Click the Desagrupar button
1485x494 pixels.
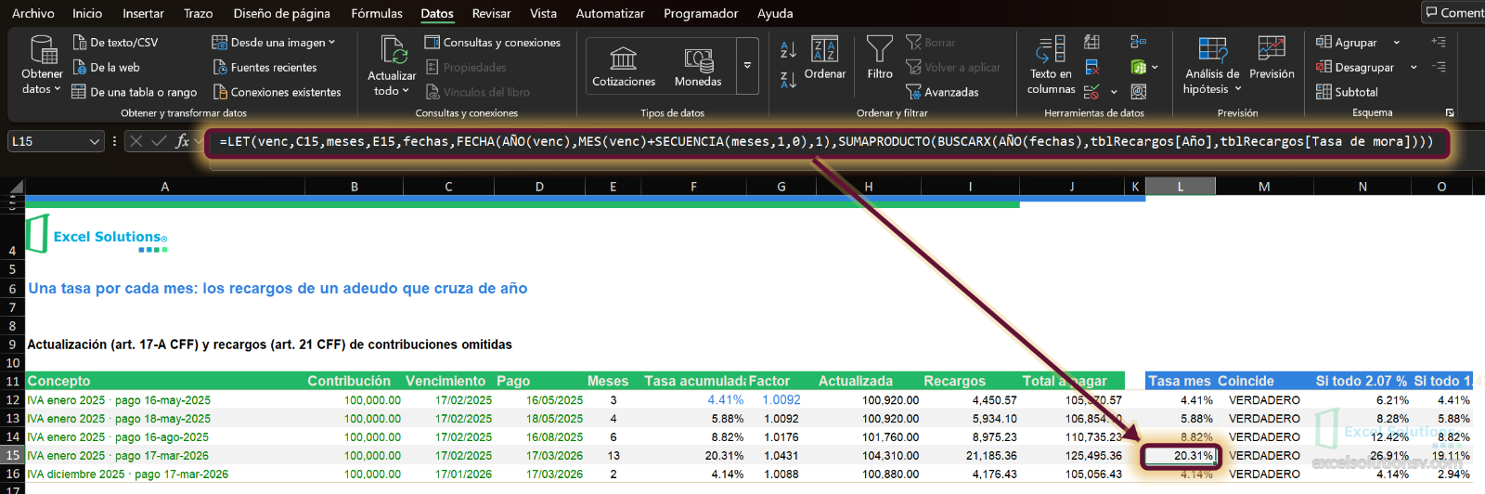click(x=1355, y=68)
